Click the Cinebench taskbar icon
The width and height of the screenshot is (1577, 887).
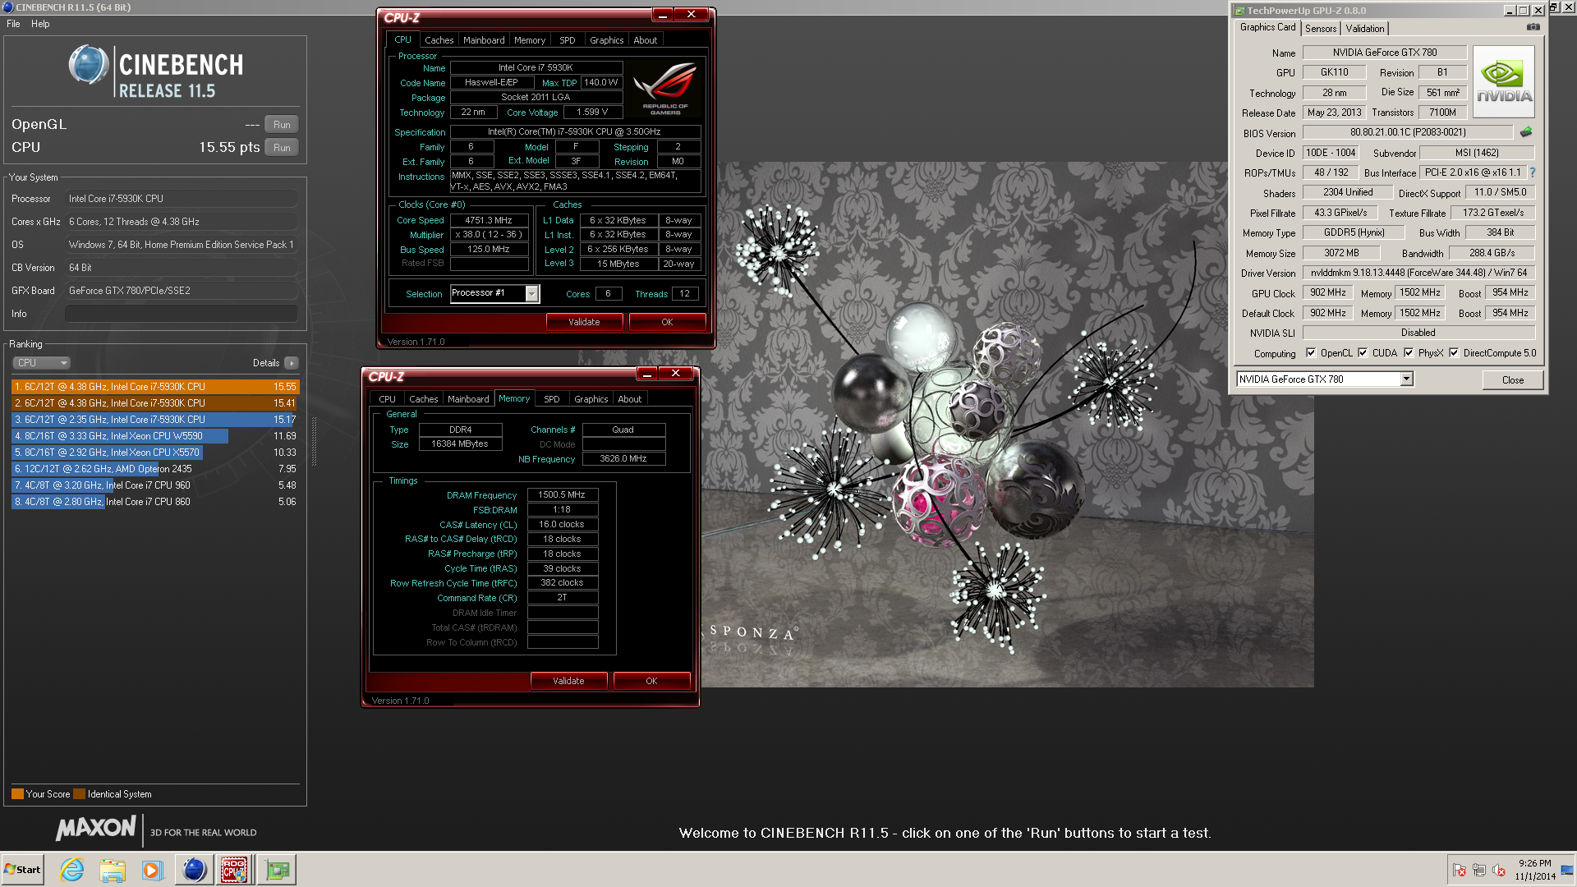(194, 870)
